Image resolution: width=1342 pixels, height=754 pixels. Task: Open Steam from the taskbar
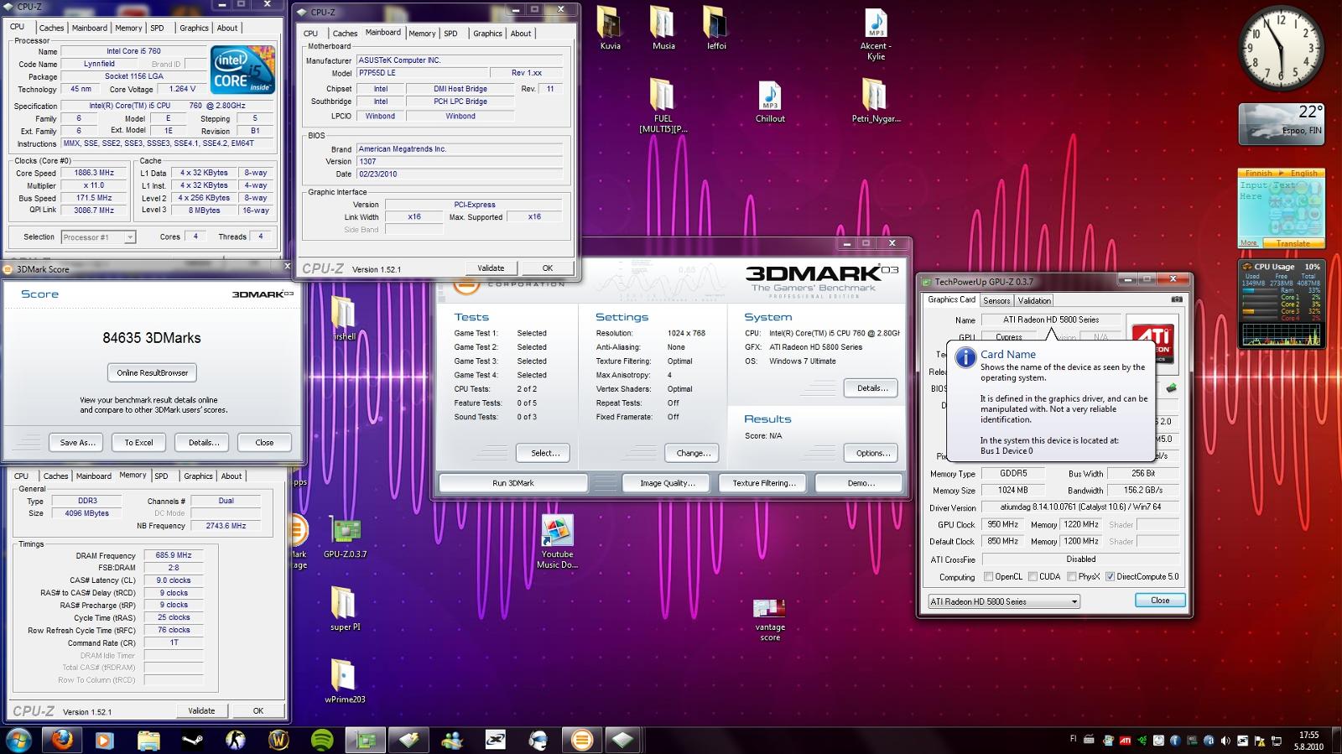(191, 740)
